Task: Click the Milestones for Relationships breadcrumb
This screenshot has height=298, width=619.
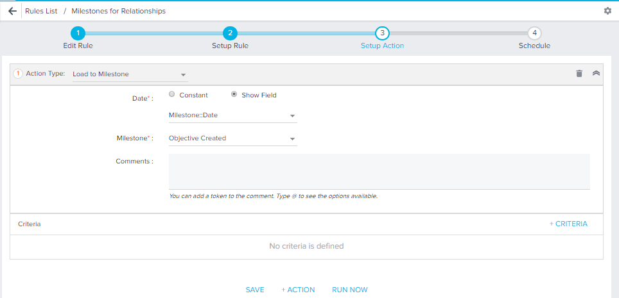Action: click(x=118, y=11)
